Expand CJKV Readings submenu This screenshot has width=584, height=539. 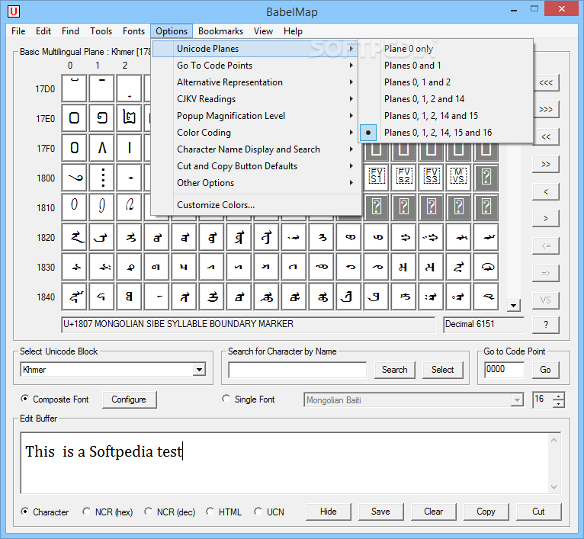tap(256, 99)
